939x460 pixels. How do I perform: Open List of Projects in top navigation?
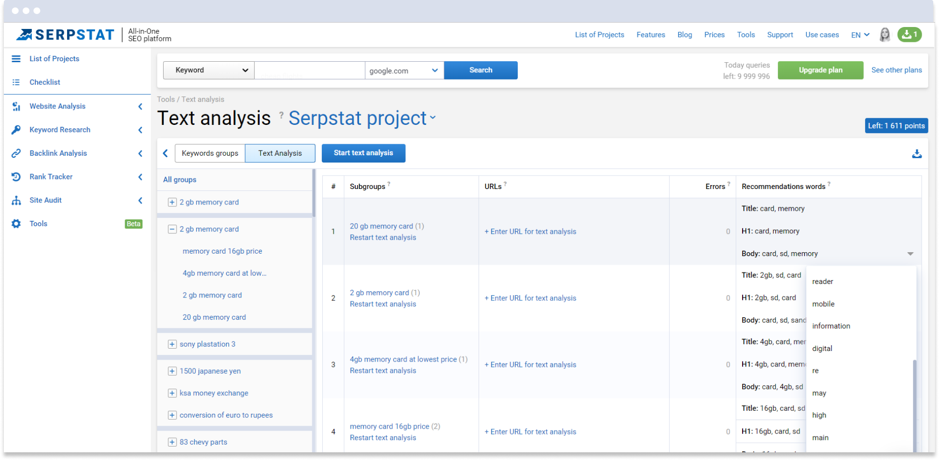pos(599,35)
